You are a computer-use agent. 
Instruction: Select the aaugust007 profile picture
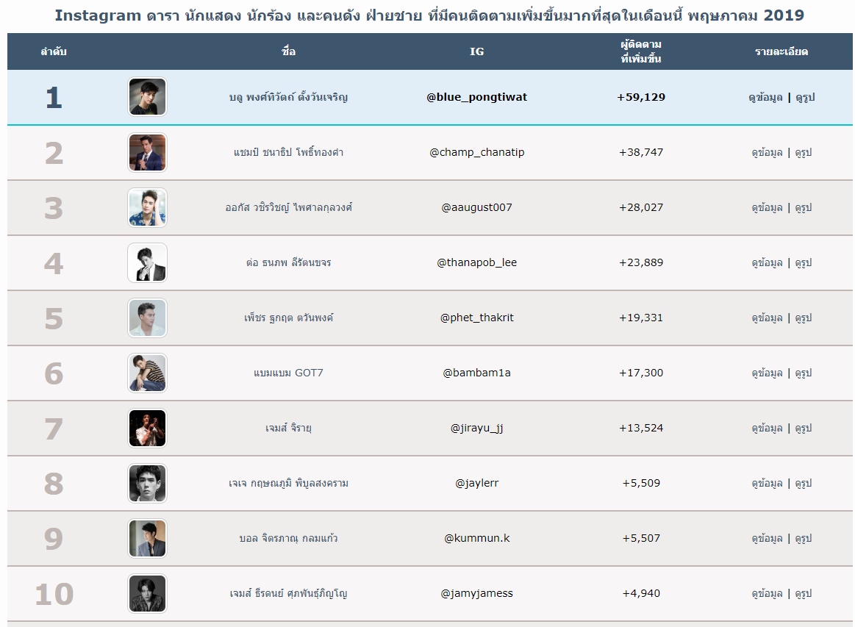(x=147, y=207)
